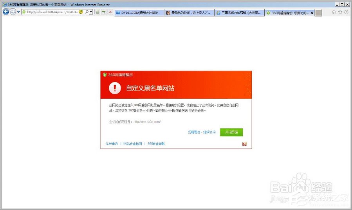
Task: Click the green 关闭页面 button
Action: pos(231,132)
